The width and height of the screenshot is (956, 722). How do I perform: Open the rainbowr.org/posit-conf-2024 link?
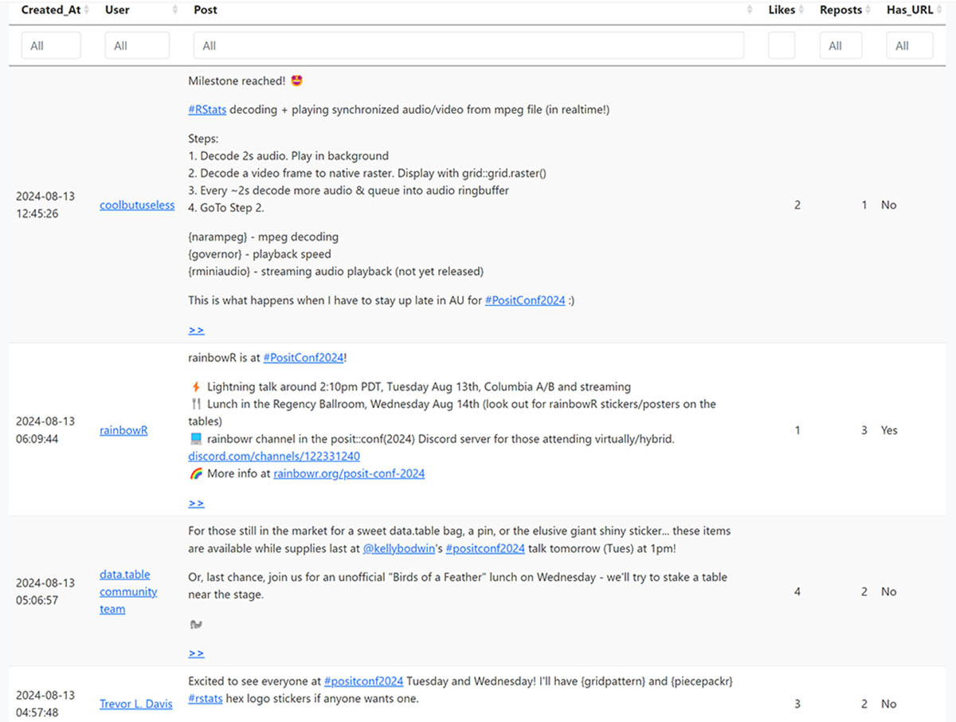coord(349,473)
